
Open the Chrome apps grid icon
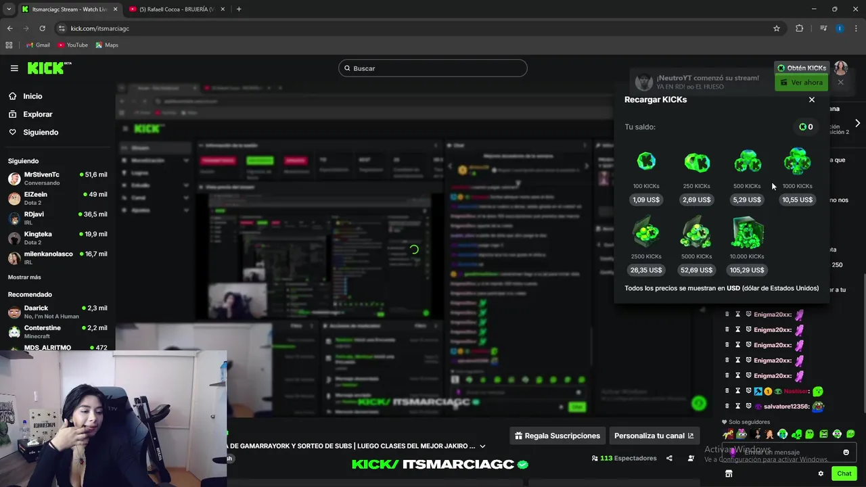(9, 45)
